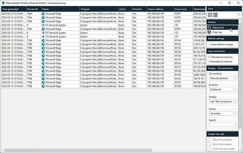Sort by Process ID column header

point(34,9)
